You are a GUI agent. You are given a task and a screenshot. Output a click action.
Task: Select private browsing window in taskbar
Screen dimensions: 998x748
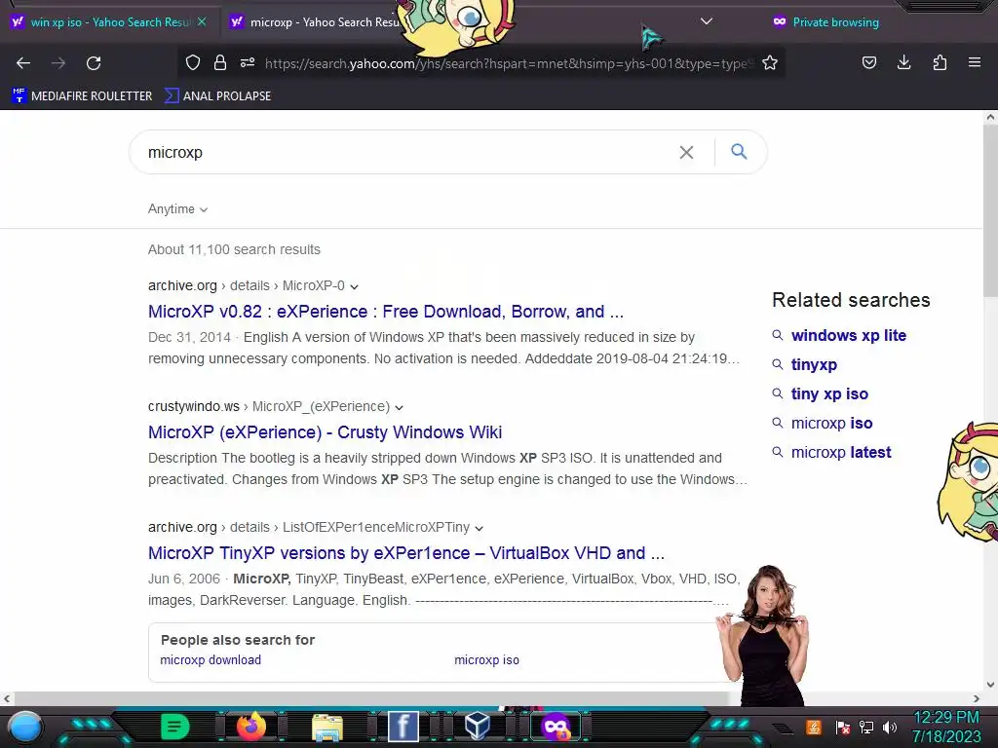tap(556, 727)
